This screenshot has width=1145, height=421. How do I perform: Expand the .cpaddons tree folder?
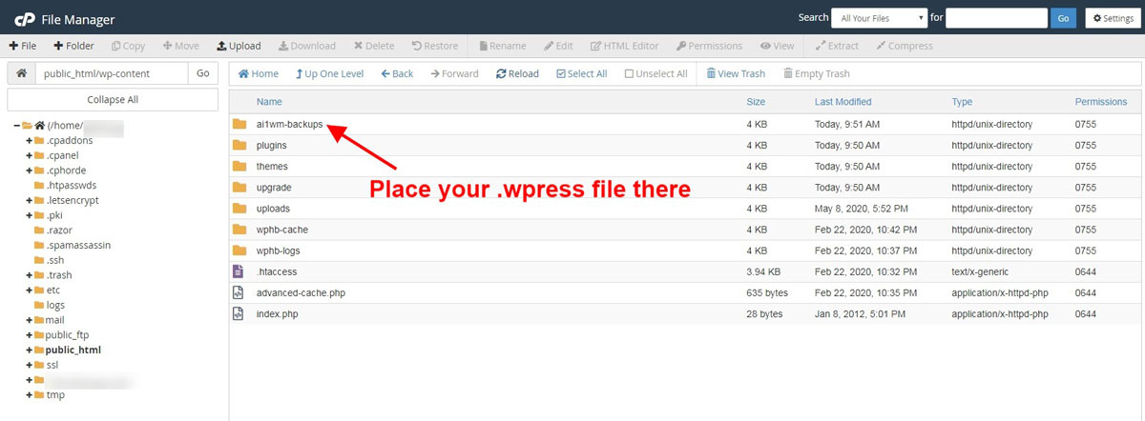pyautogui.click(x=30, y=141)
